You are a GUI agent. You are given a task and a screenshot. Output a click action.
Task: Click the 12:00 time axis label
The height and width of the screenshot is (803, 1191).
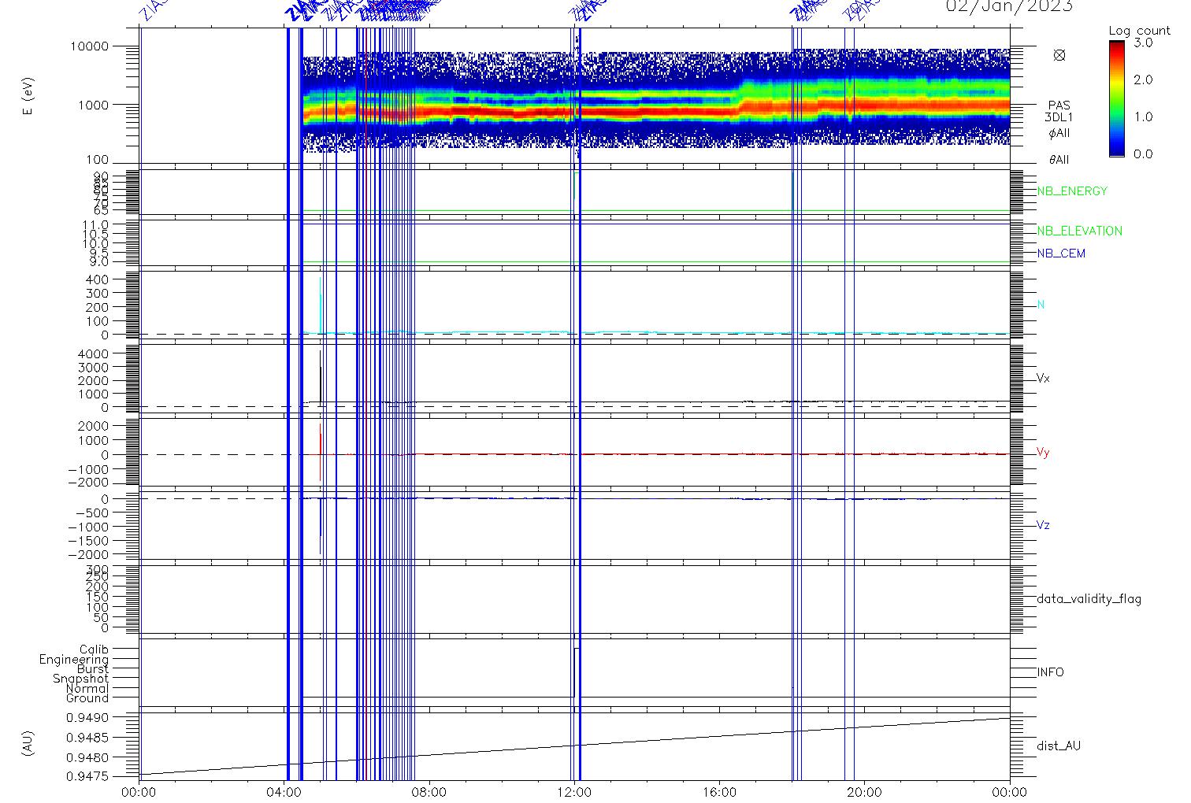(575, 792)
